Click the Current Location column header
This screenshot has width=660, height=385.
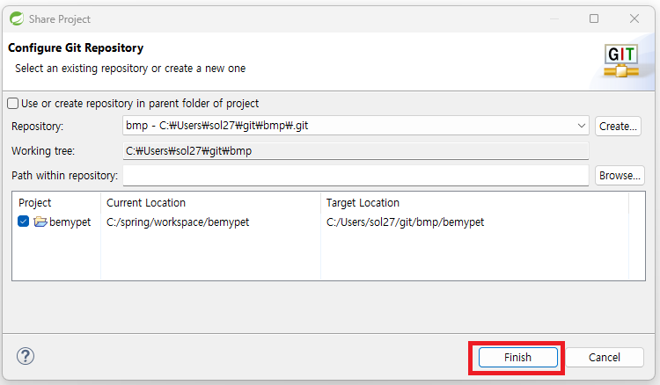click(x=146, y=202)
